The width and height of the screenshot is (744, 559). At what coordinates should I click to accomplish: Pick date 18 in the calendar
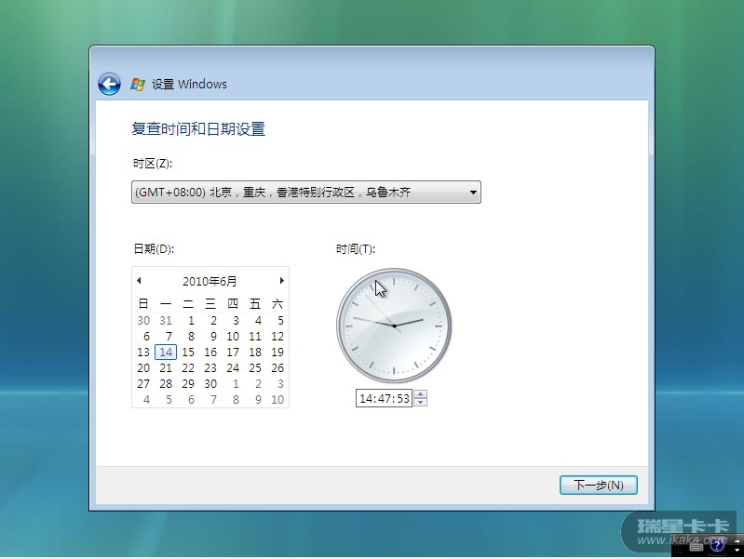[255, 352]
